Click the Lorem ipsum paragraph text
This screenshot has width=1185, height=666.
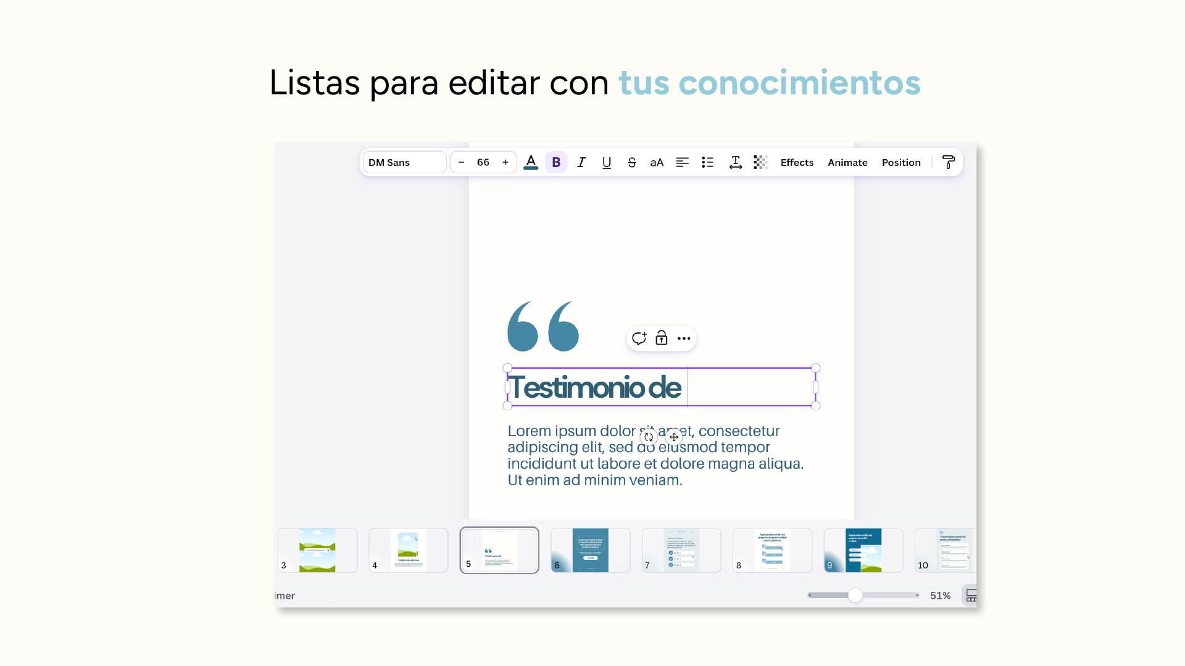(x=655, y=455)
